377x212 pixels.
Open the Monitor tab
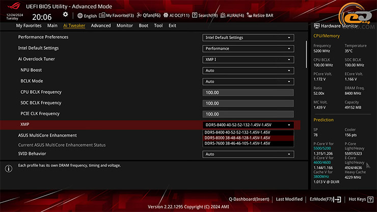(x=124, y=25)
